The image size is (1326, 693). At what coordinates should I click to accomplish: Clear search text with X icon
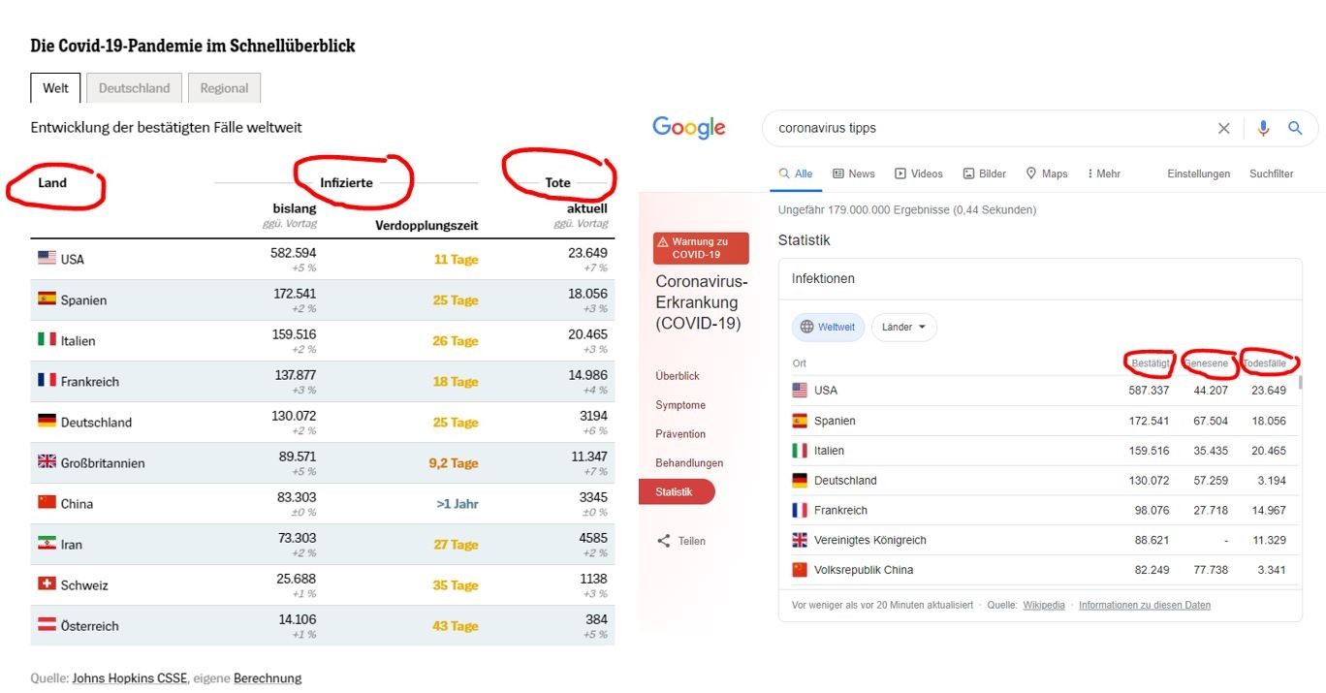click(1223, 128)
